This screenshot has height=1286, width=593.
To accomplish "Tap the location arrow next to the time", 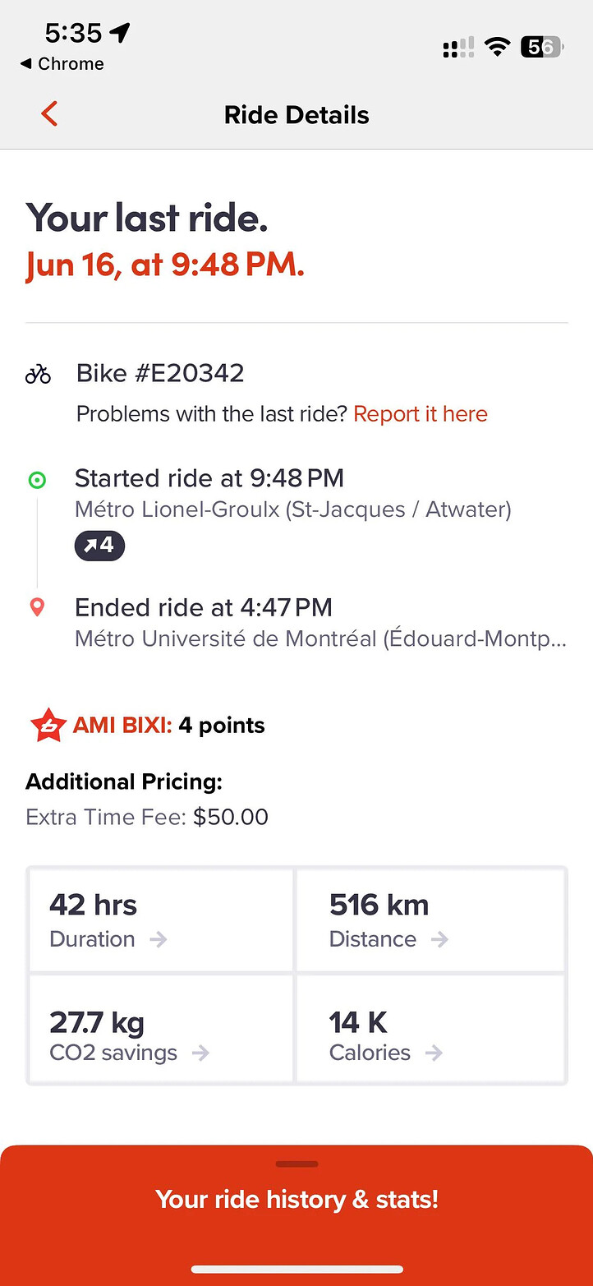I will tap(120, 33).
